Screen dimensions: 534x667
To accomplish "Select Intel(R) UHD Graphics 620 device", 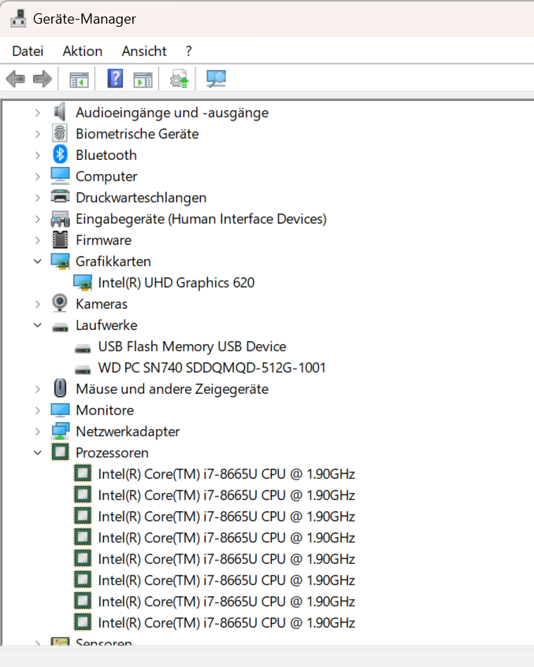I will point(176,283).
